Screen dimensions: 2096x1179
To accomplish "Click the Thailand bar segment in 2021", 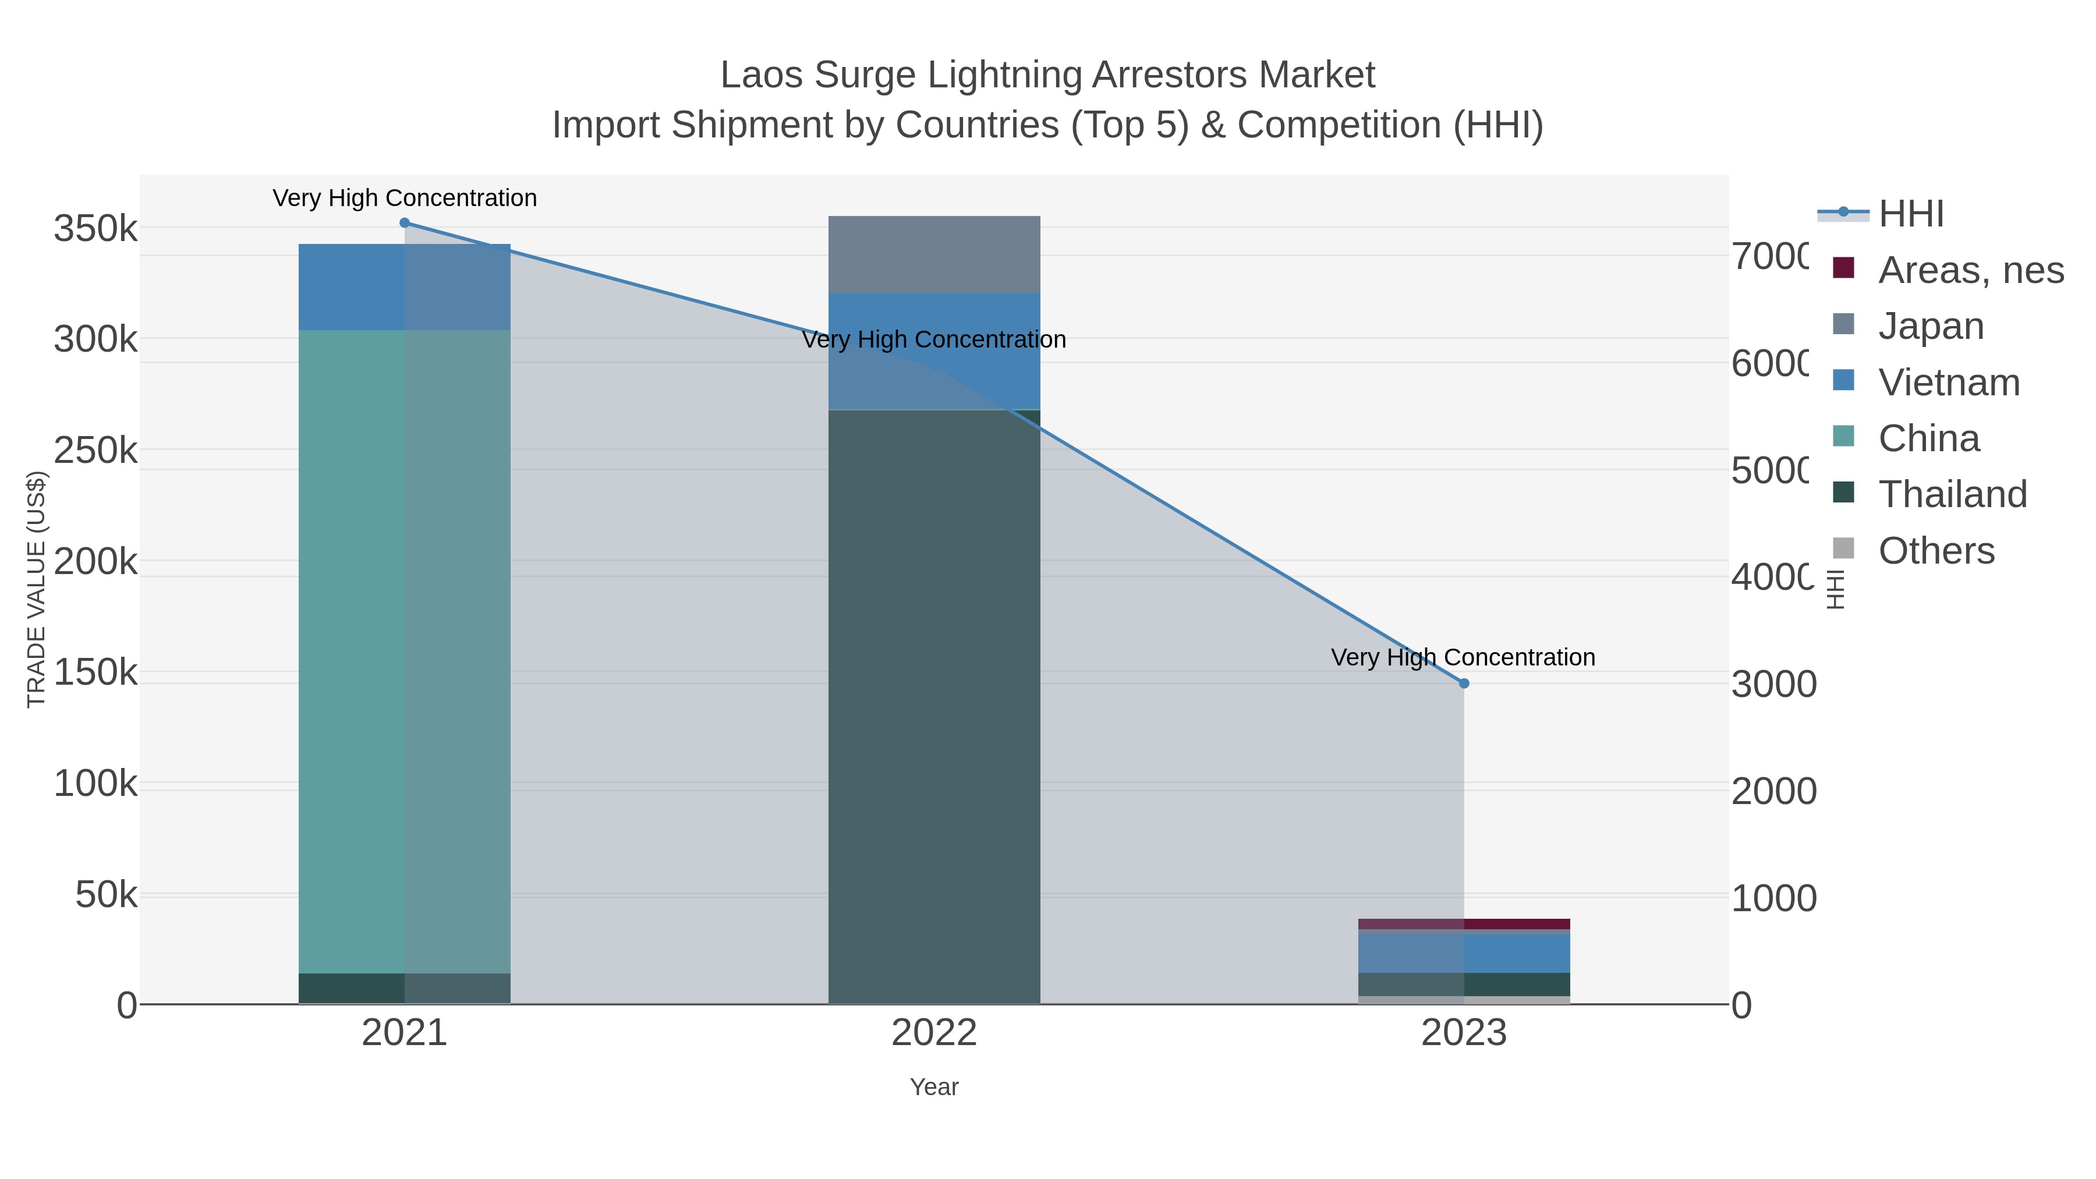I will coord(405,989).
